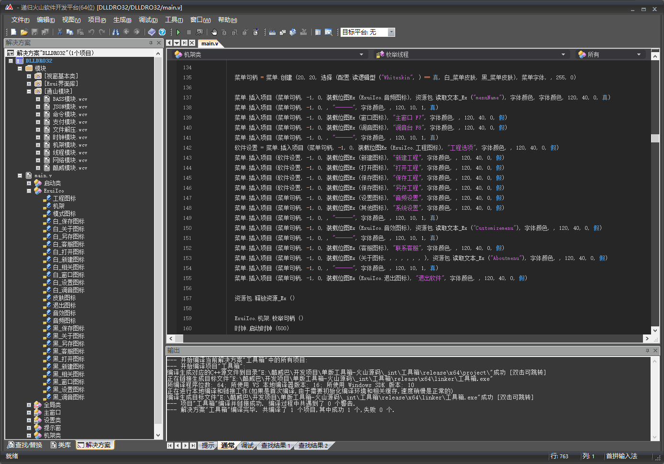Click the Stop square icon

[189, 32]
